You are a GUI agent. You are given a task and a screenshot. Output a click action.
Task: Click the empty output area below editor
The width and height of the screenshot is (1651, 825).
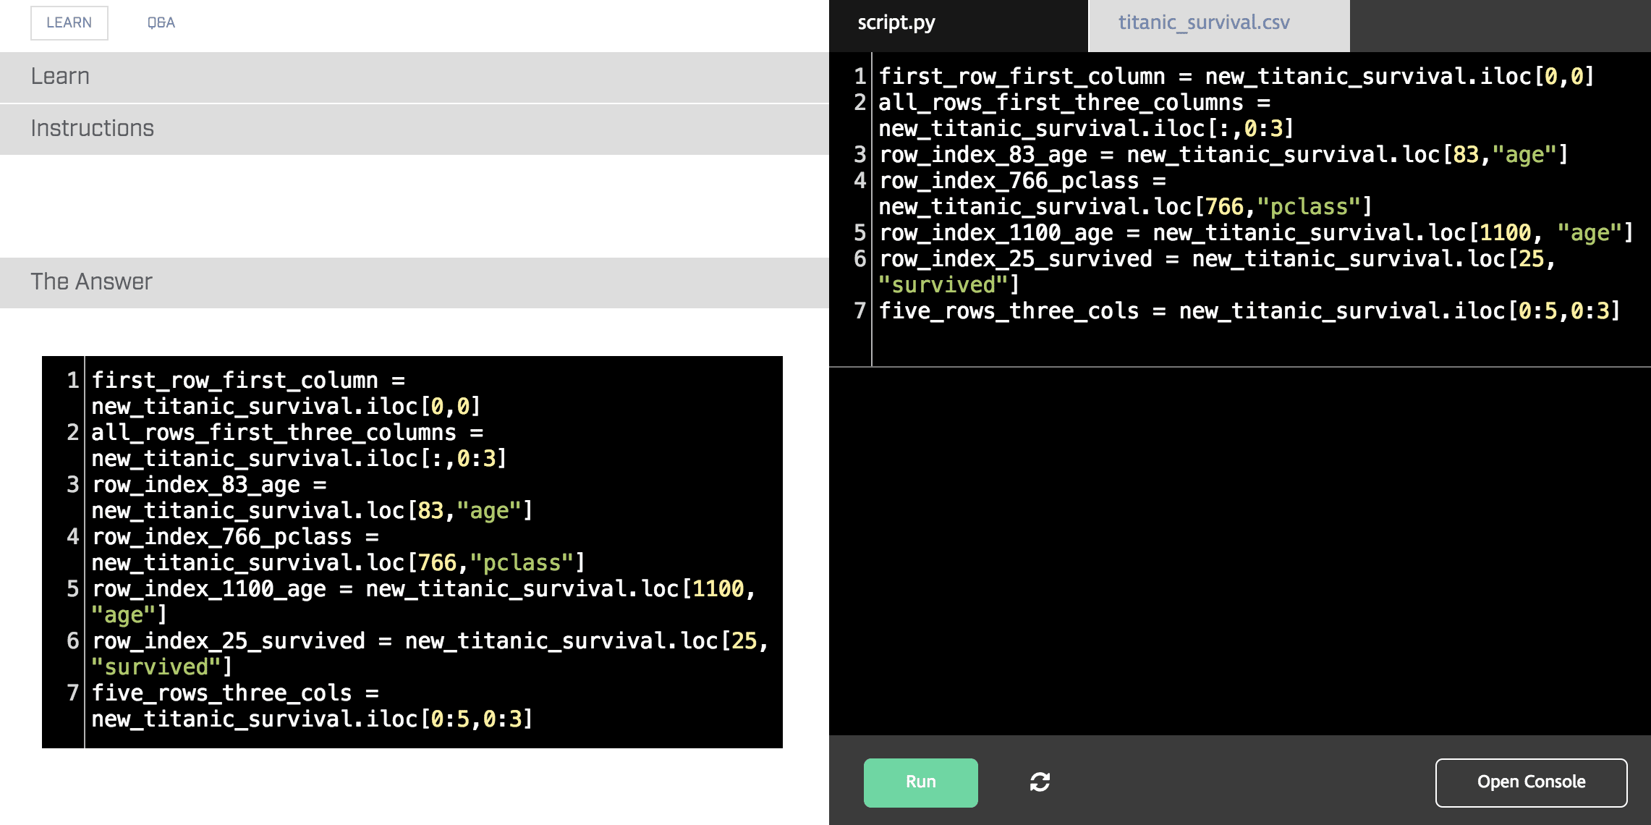pyautogui.click(x=1239, y=550)
